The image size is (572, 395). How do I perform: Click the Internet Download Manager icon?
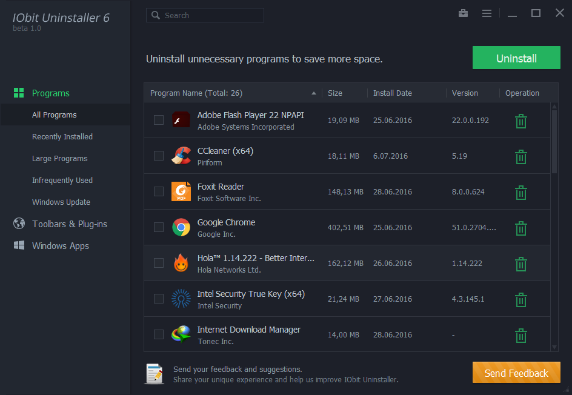(181, 334)
